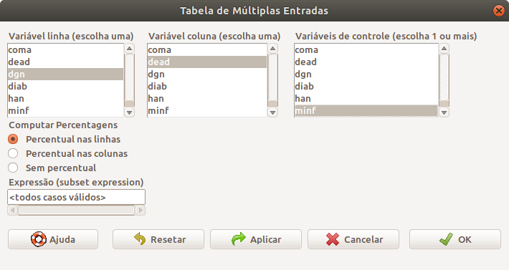The width and height of the screenshot is (509, 270).
Task: Click the horizontal scrollbar under the expression field
Action: (x=76, y=211)
